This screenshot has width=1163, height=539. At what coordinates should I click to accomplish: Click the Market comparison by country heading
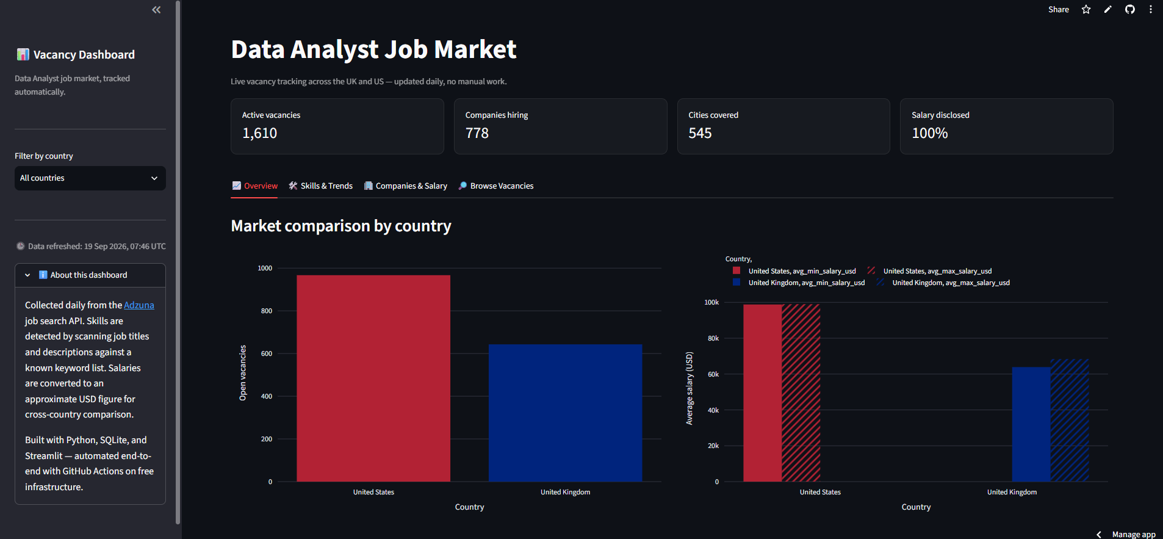coord(341,226)
